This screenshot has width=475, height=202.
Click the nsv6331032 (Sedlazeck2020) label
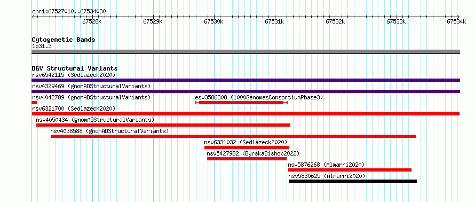(x=246, y=142)
